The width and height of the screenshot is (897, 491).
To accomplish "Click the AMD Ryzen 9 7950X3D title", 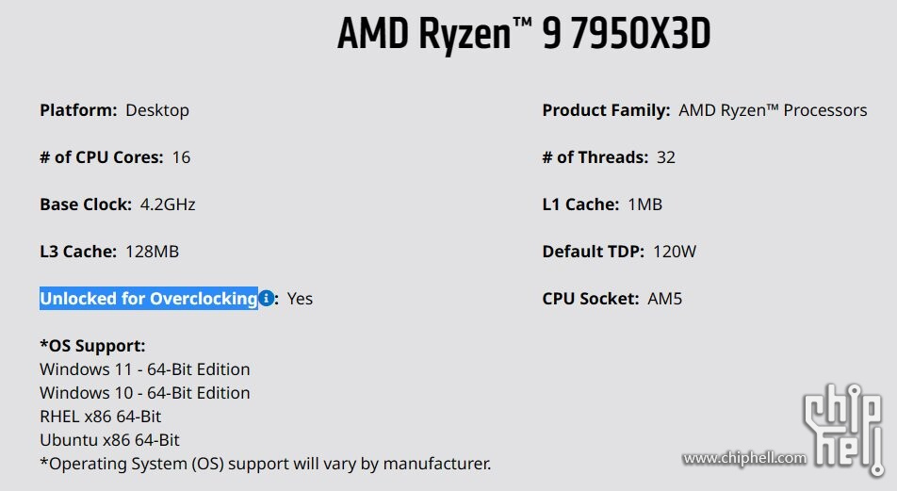I will (x=524, y=34).
